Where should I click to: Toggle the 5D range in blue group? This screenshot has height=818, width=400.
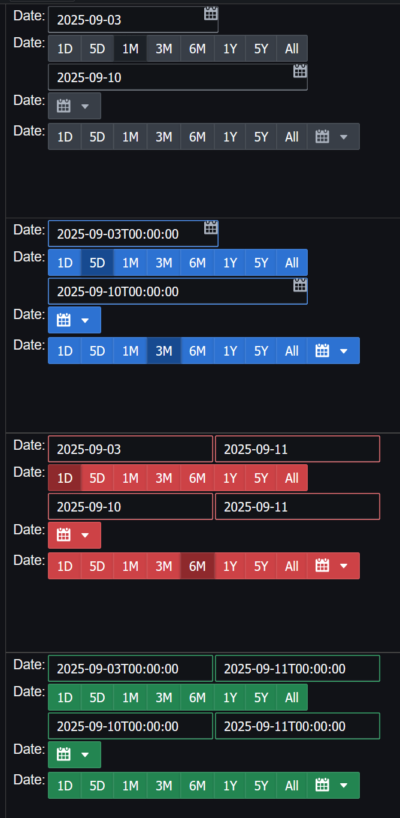(x=97, y=263)
